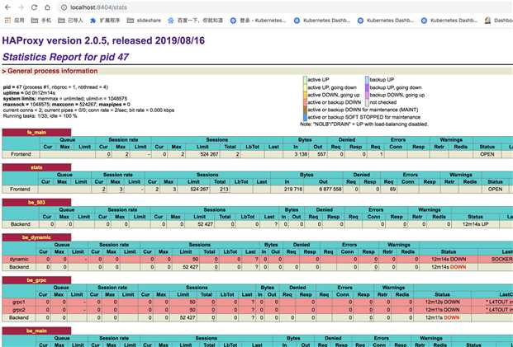Click the browser forward arrow
The width and height of the screenshot is (513, 347).
(21, 7)
